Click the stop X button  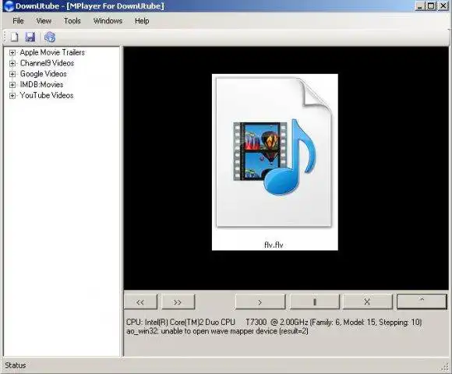[x=368, y=302]
